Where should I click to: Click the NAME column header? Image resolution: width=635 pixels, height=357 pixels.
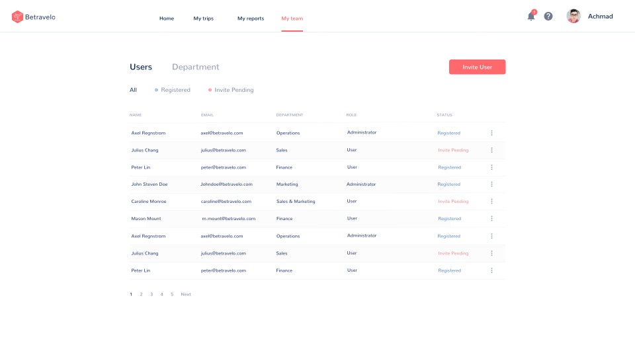click(x=135, y=115)
